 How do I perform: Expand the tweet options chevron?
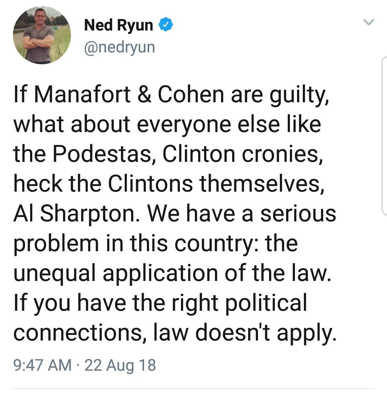pos(369,22)
